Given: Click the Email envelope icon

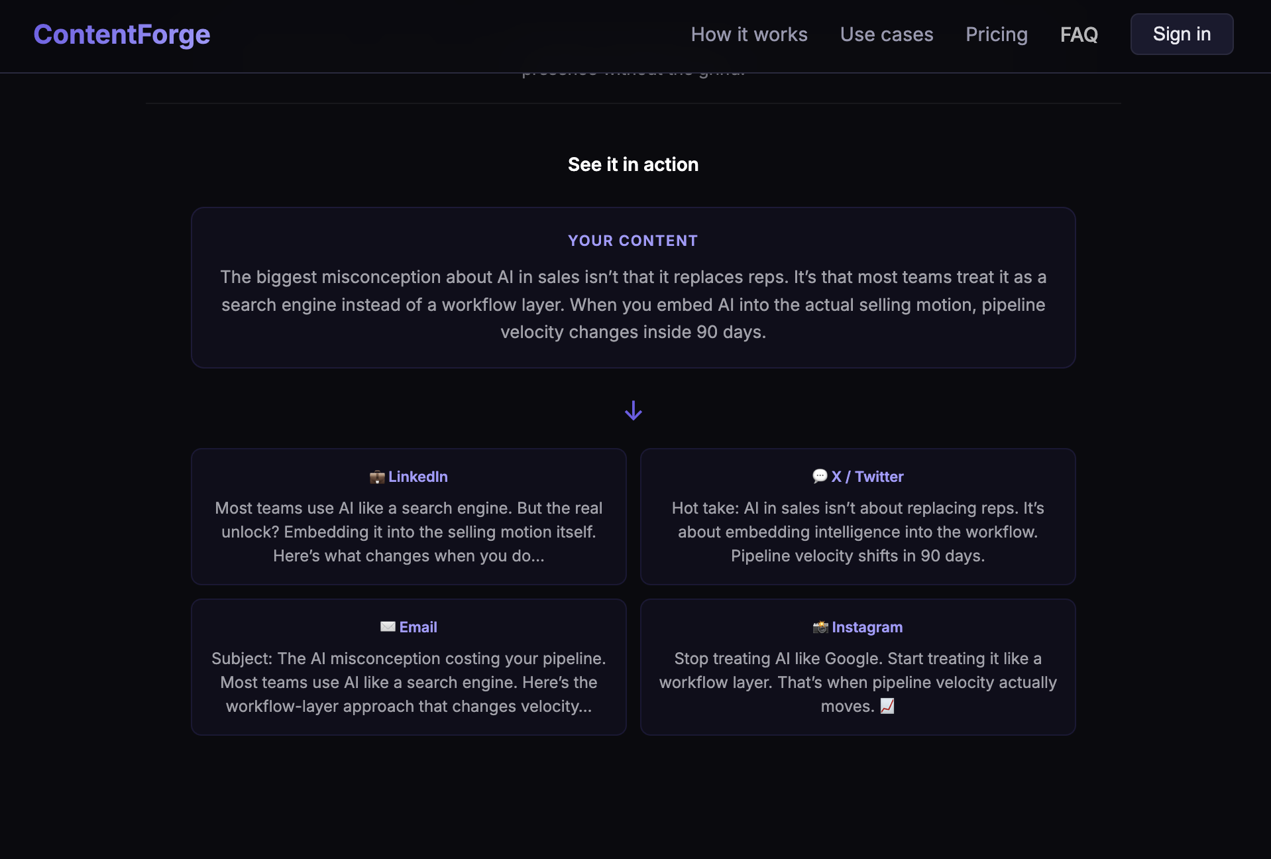Looking at the screenshot, I should click(x=388, y=626).
